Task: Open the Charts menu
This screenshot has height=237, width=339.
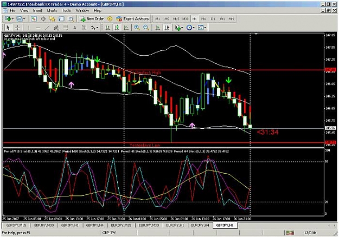Action: (52, 10)
